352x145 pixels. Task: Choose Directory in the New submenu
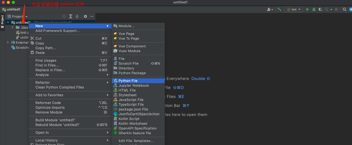(138, 68)
